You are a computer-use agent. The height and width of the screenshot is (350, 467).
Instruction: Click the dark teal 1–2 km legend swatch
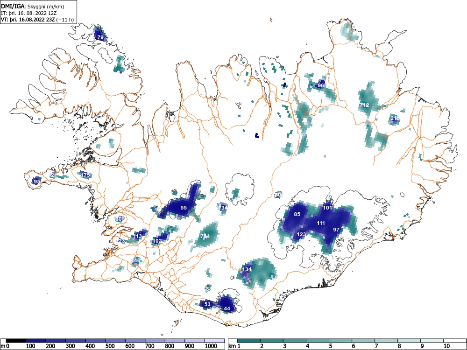[249, 341]
